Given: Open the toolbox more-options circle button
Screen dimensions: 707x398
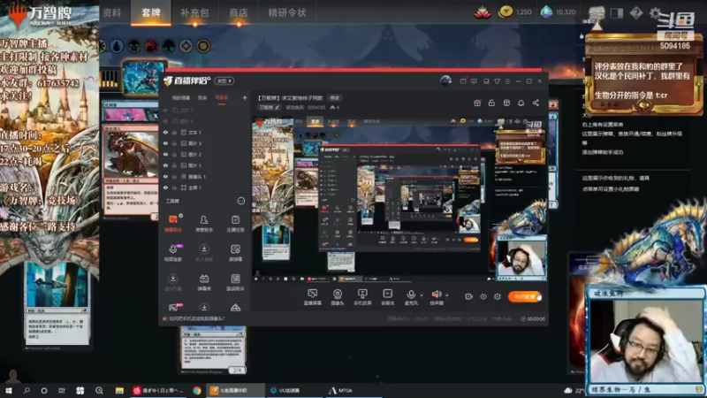Looking at the screenshot, I should click(241, 202).
